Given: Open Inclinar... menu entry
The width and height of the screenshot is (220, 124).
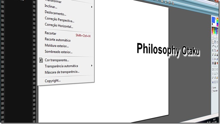Looking at the screenshot, I should click(51, 6).
